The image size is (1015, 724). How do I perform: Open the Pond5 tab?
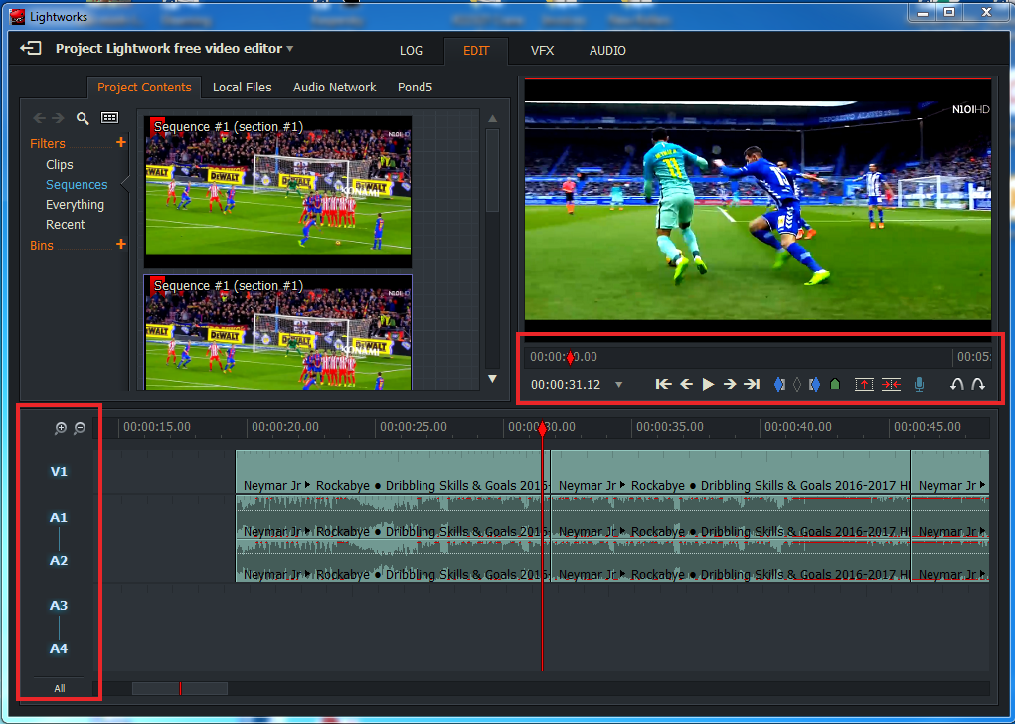coord(415,87)
